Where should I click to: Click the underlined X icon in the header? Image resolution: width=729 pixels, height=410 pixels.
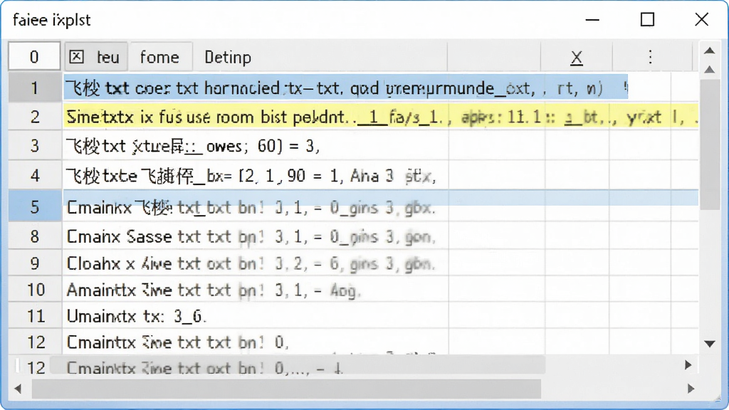[x=577, y=58]
